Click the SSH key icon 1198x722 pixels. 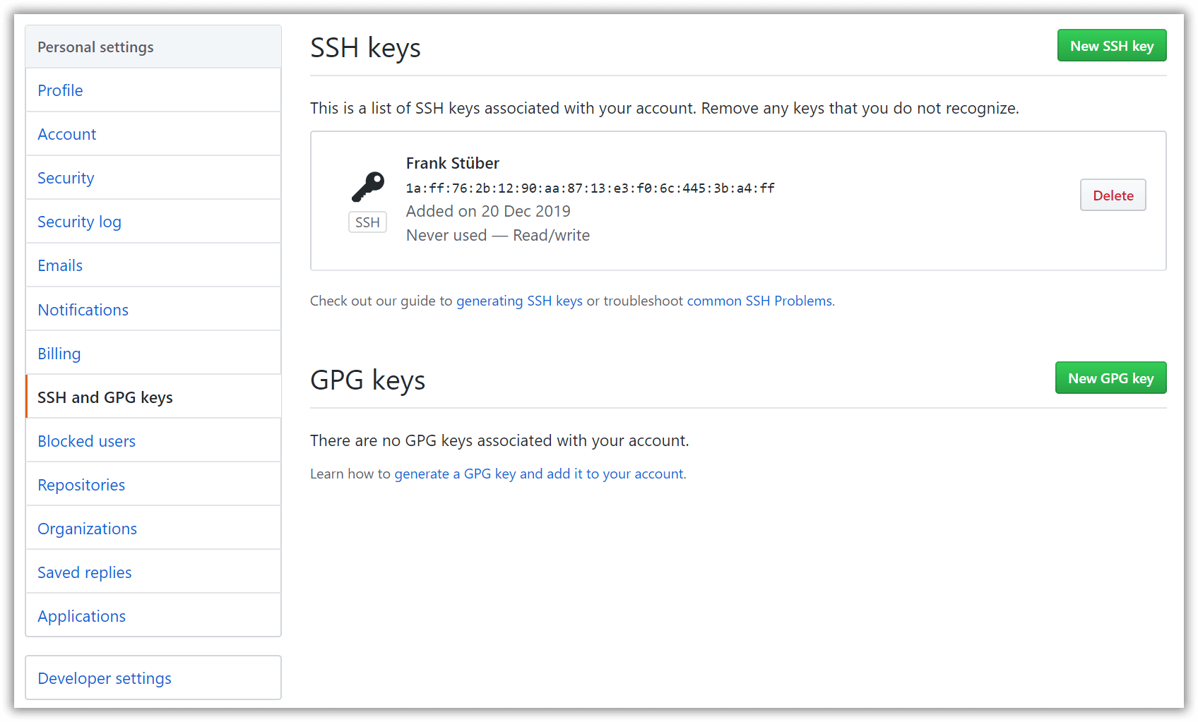367,187
